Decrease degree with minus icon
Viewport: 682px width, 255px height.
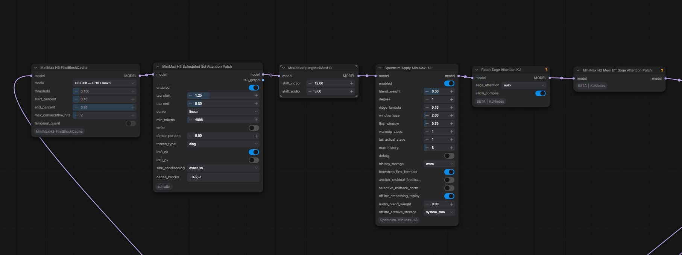(427, 99)
